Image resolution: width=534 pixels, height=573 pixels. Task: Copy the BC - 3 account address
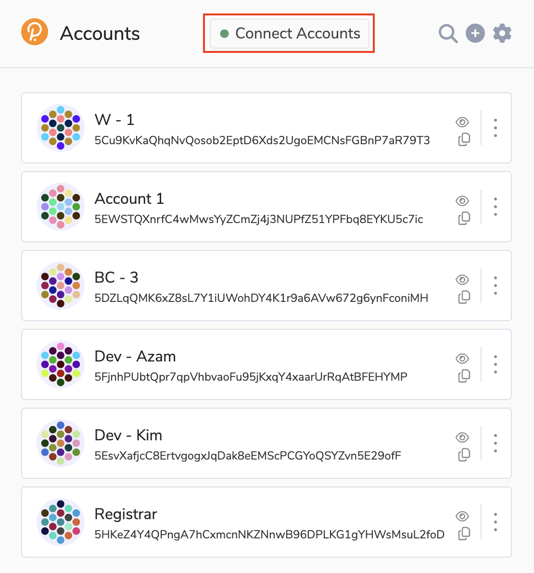pos(464,297)
